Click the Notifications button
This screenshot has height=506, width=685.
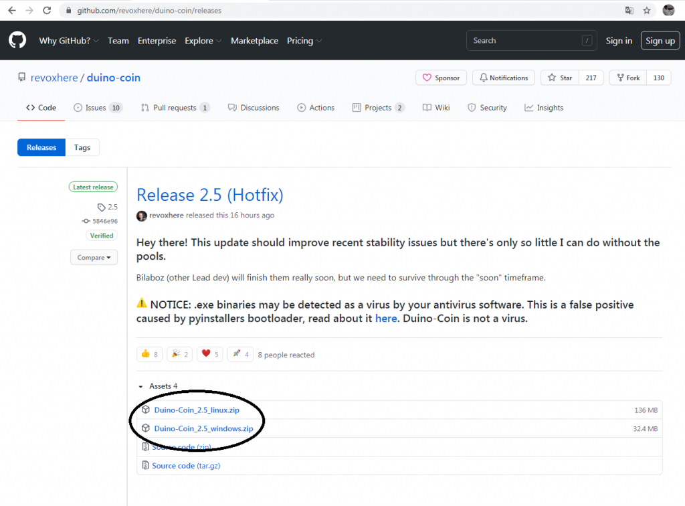[x=504, y=78]
